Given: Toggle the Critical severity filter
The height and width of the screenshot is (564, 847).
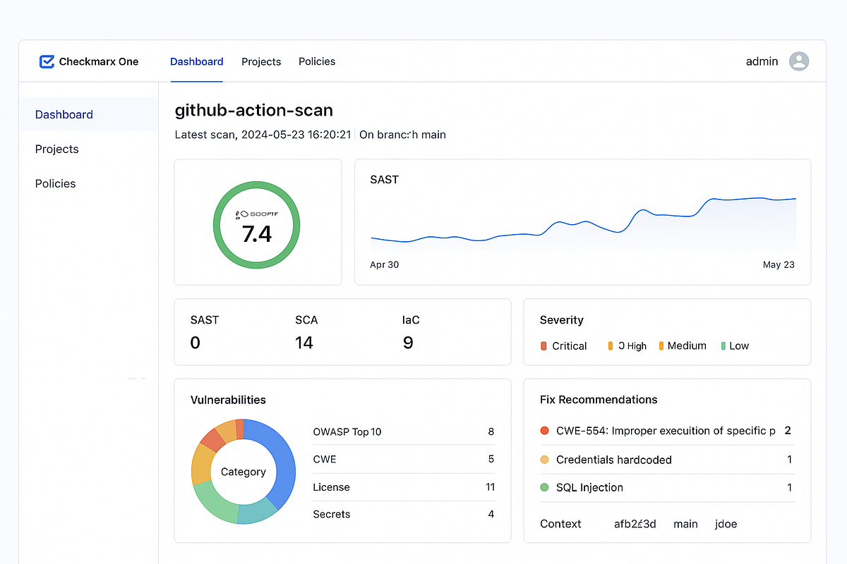Looking at the screenshot, I should [564, 345].
